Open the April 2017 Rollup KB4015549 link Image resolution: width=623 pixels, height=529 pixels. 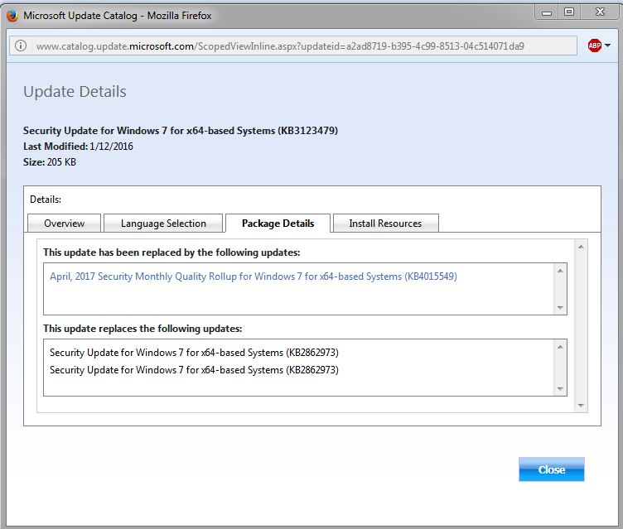pyautogui.click(x=254, y=277)
